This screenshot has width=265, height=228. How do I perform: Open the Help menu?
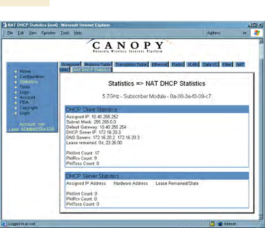click(78, 33)
